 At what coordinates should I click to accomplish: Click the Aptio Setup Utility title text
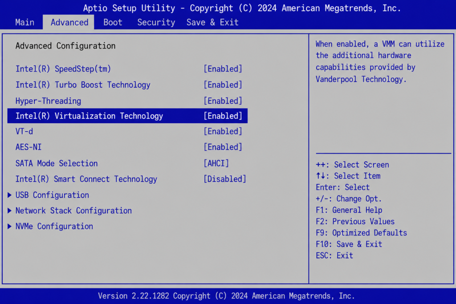pos(242,8)
